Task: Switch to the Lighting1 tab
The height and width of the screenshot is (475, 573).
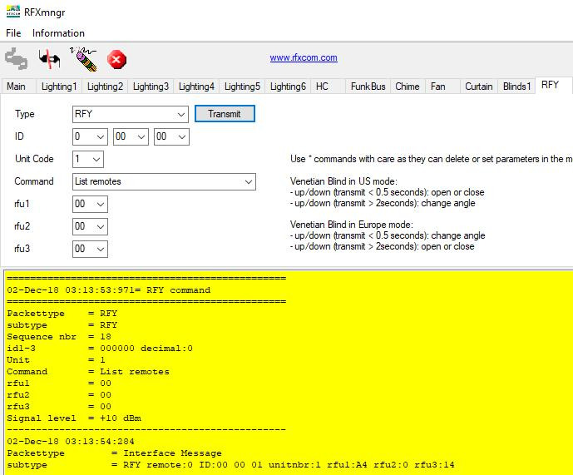Action: [x=58, y=87]
